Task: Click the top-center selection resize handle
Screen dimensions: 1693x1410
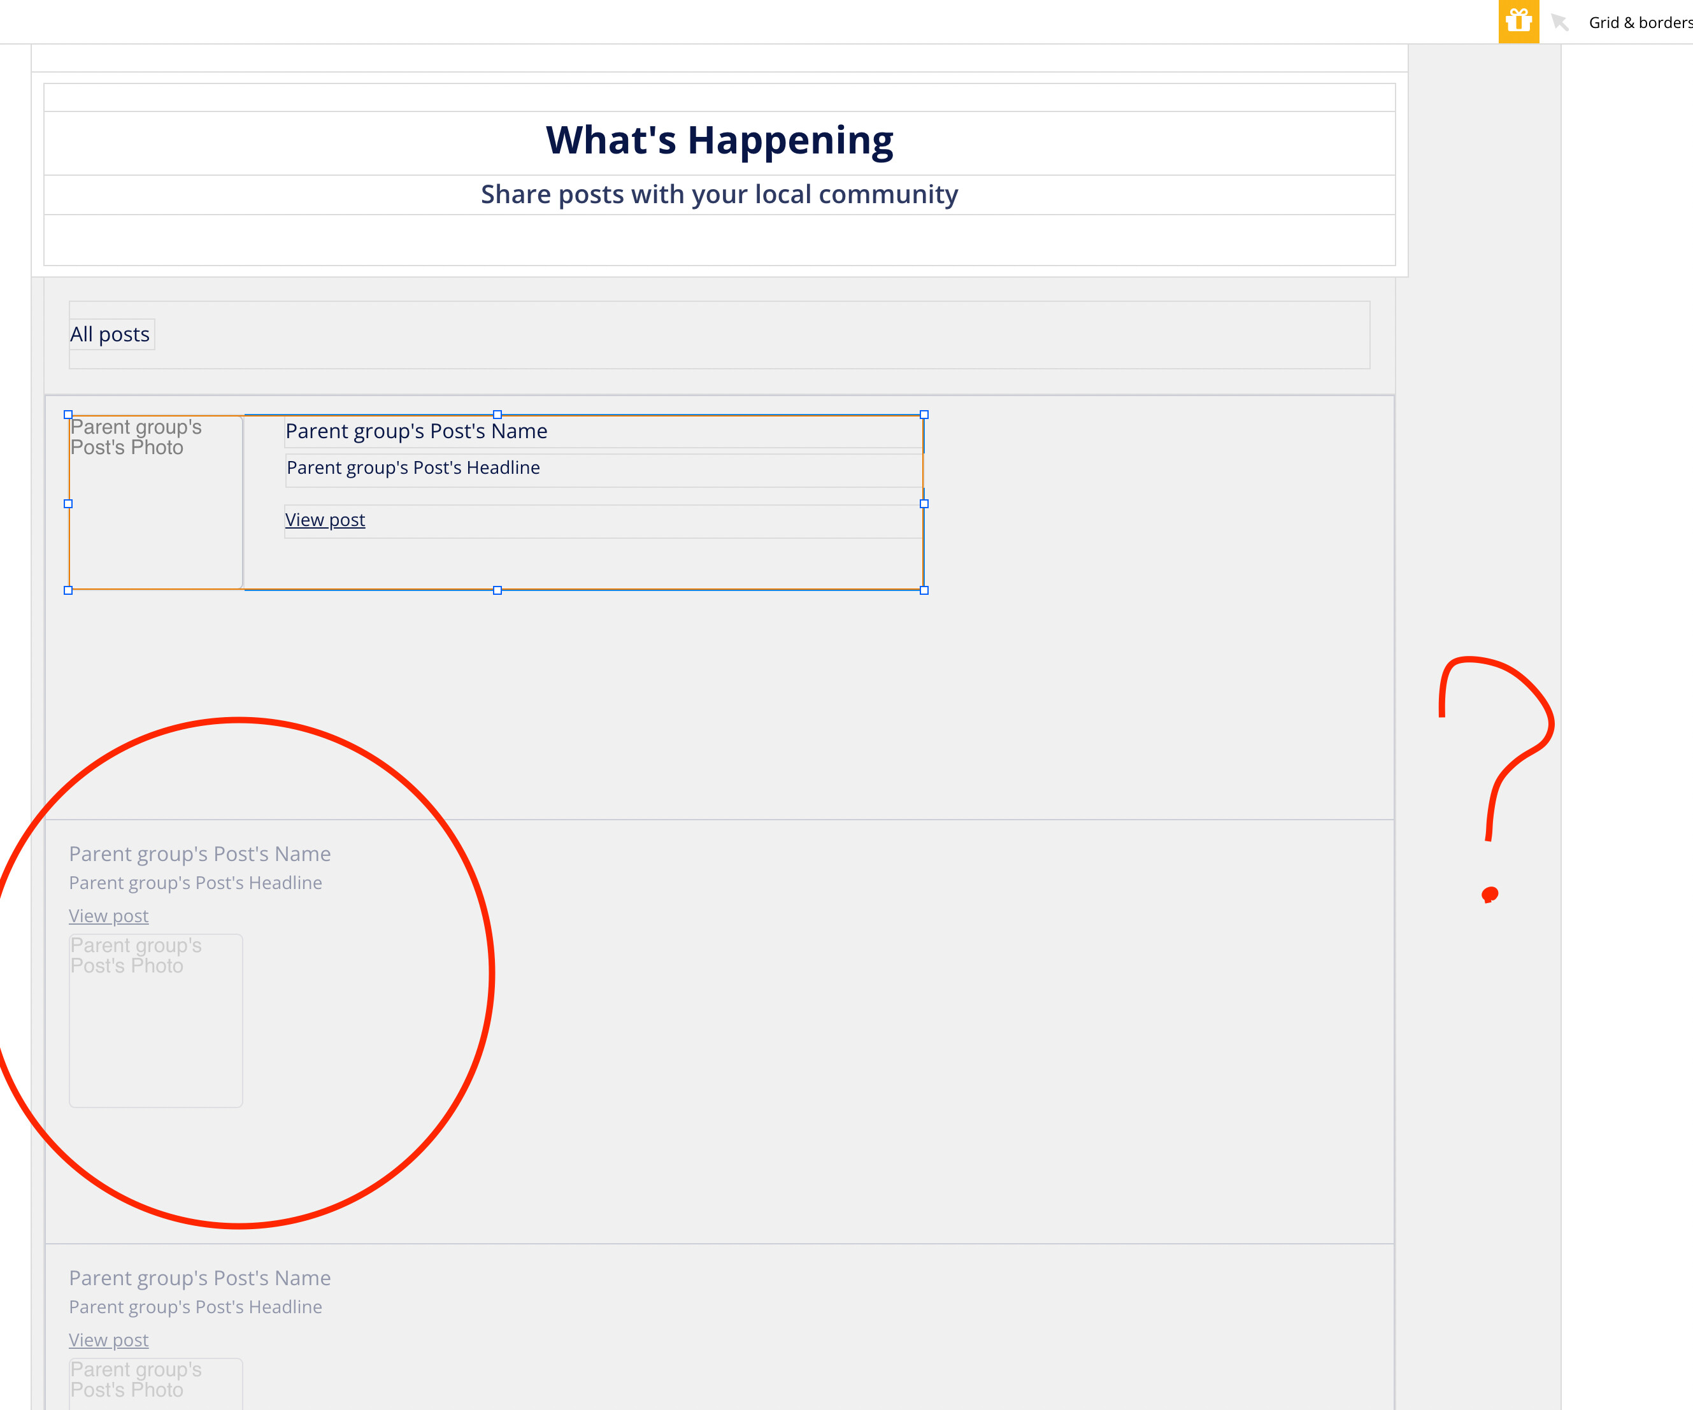Action: tap(497, 415)
